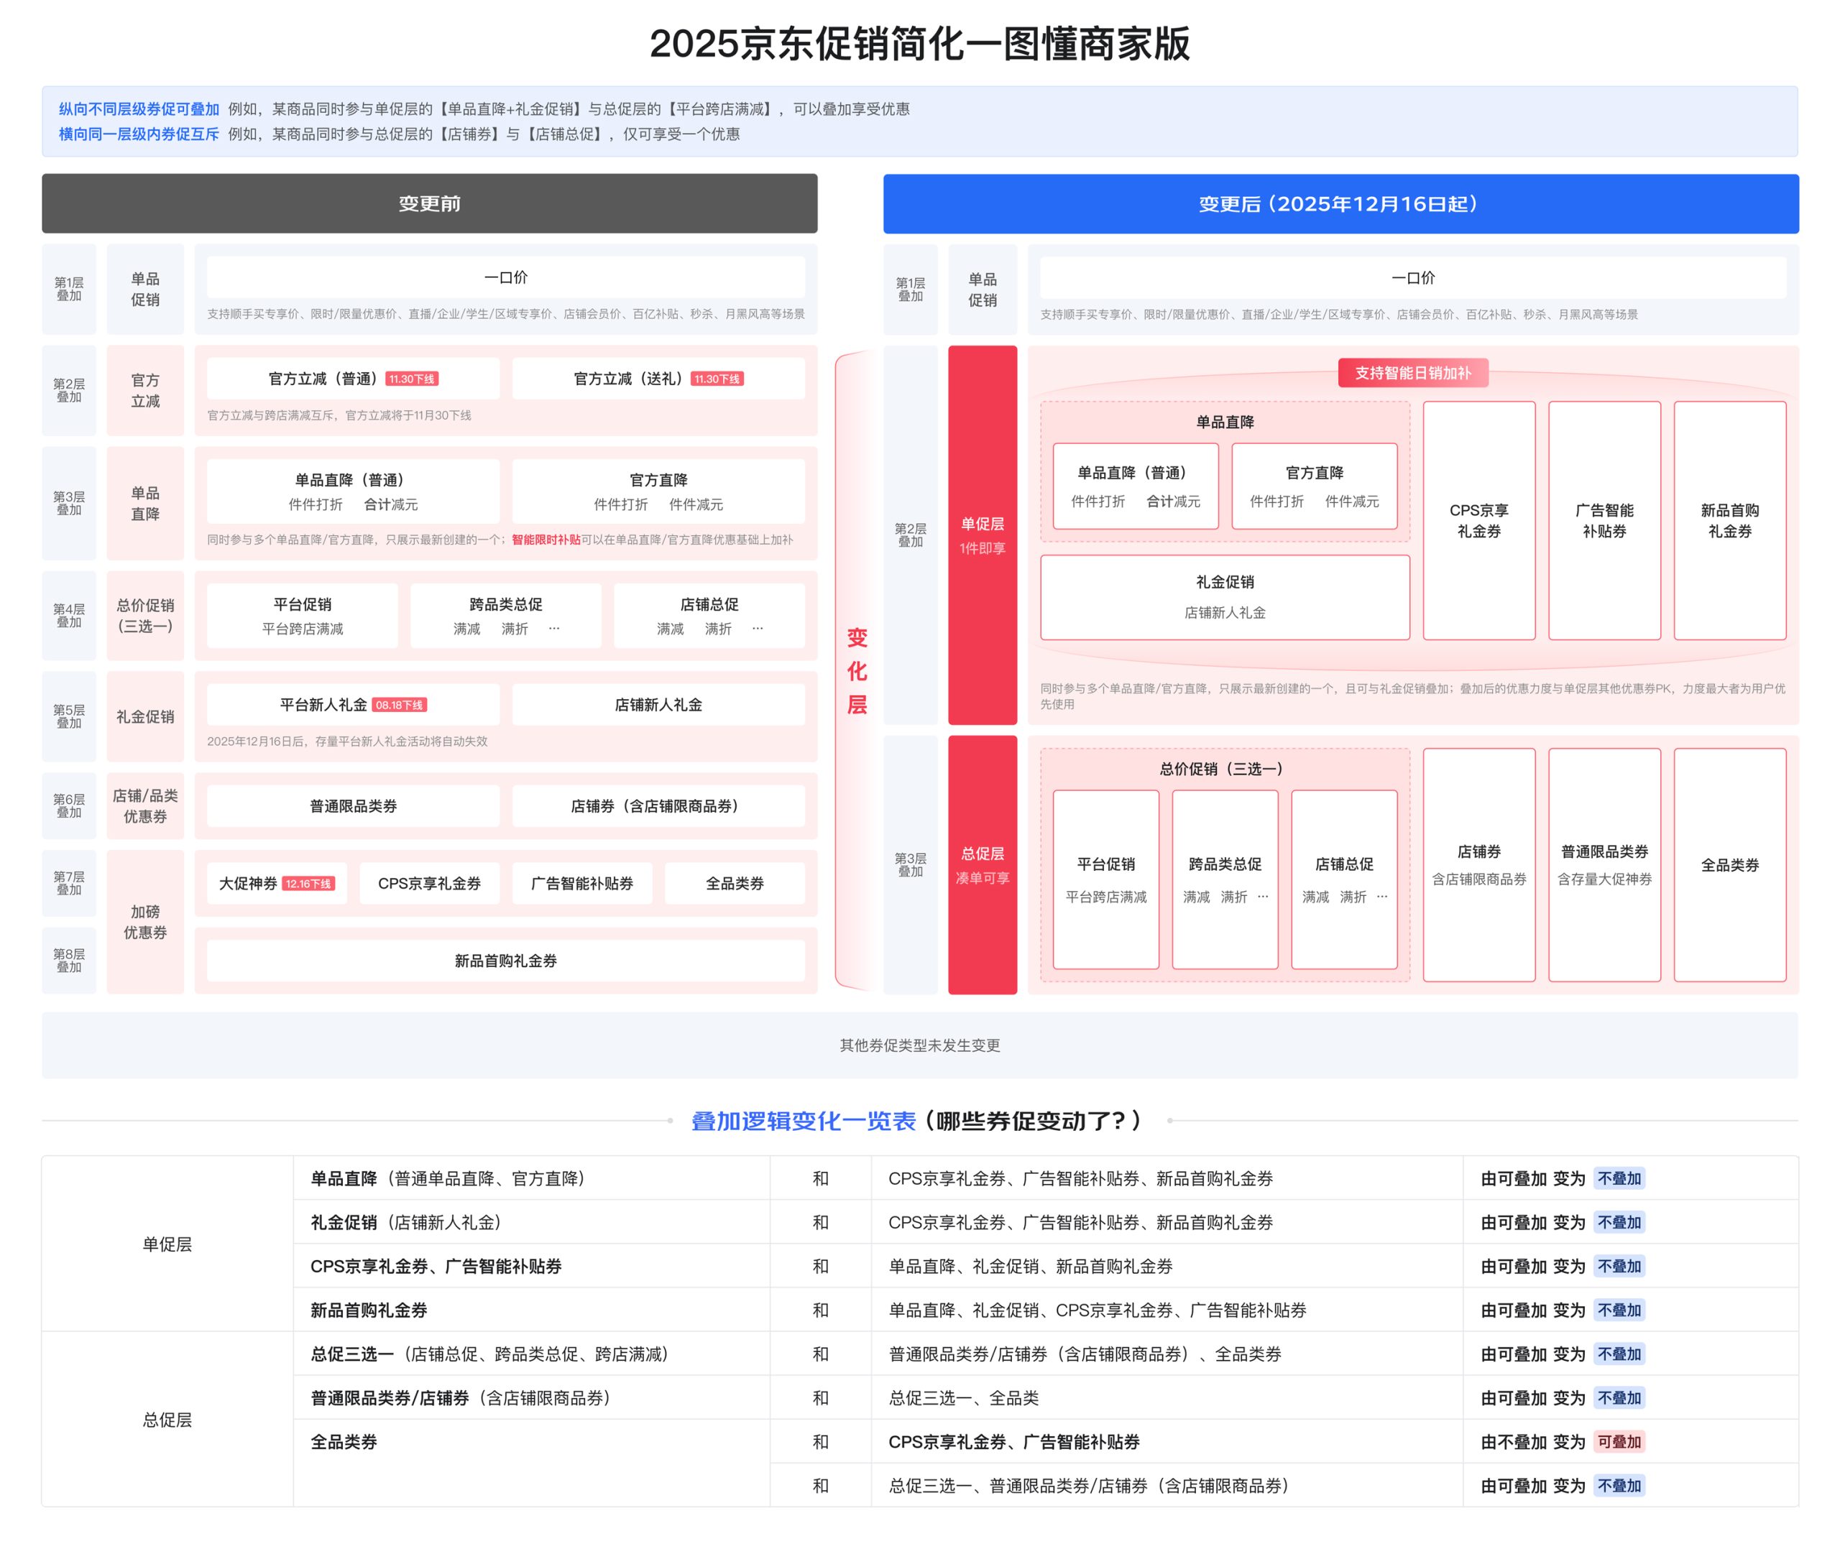This screenshot has height=1549, width=1840.
Task: Click 不叠加 tag in 新品首购礼金券 row
Action: [1618, 1310]
